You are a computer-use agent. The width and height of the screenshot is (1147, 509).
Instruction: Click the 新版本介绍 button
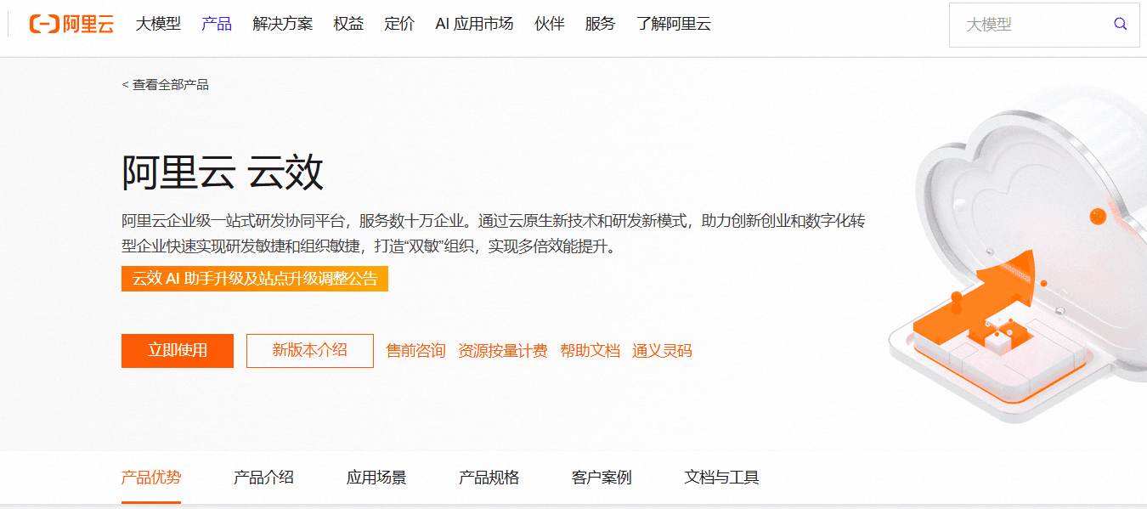[x=310, y=350]
